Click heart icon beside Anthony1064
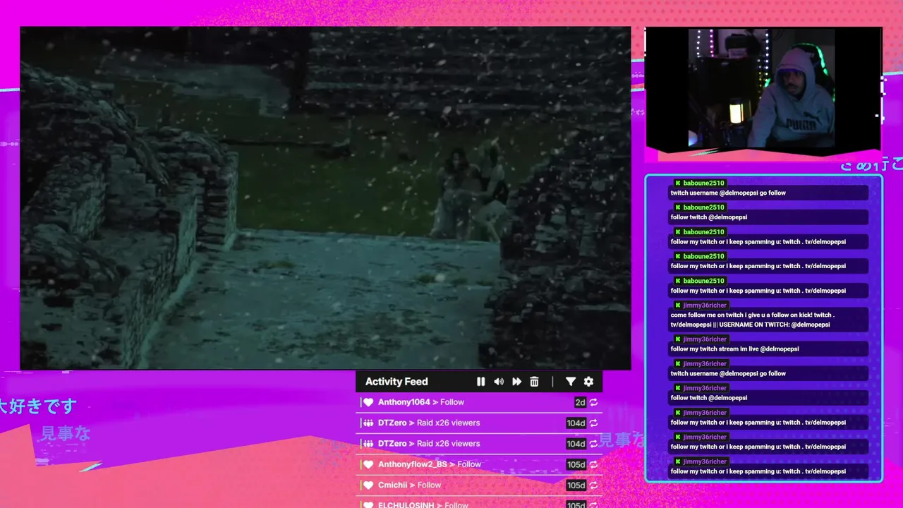The image size is (903, 508). tap(368, 402)
